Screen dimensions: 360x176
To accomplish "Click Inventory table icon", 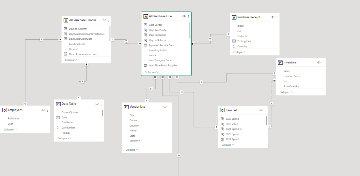I will 280,63.
